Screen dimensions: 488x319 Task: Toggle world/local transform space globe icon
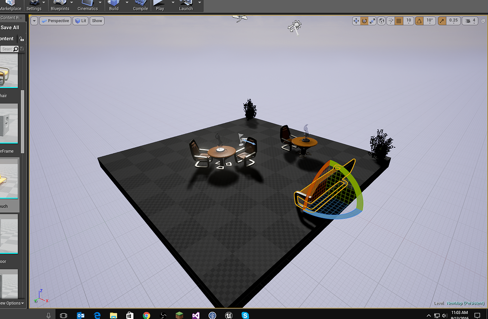pos(381,21)
